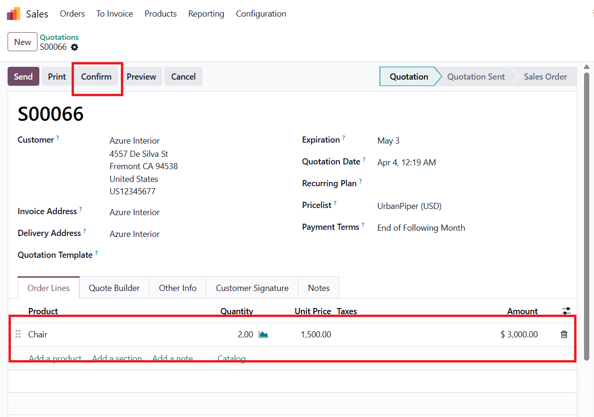Screen dimensions: 594x417
Task: Switch to the Quote Builder tab
Action: (x=114, y=288)
